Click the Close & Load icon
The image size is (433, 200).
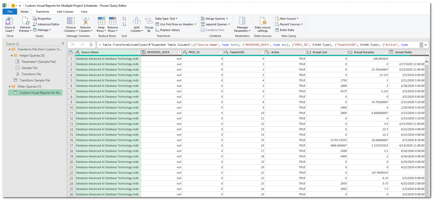coord(10,21)
